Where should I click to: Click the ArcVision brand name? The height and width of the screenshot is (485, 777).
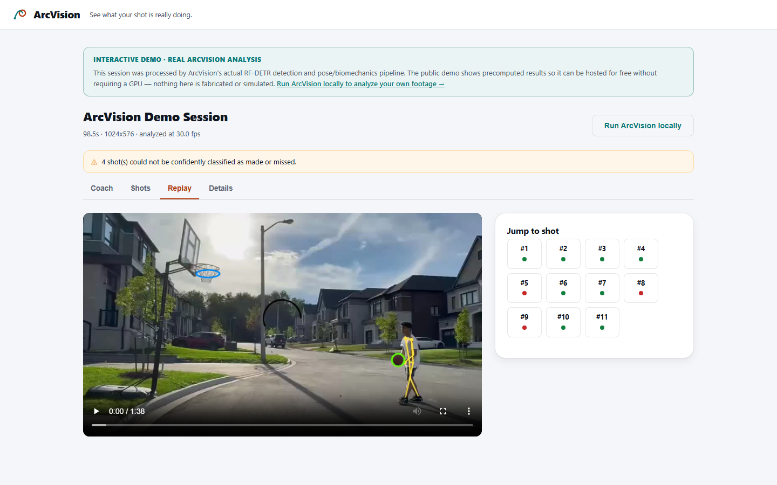point(57,15)
